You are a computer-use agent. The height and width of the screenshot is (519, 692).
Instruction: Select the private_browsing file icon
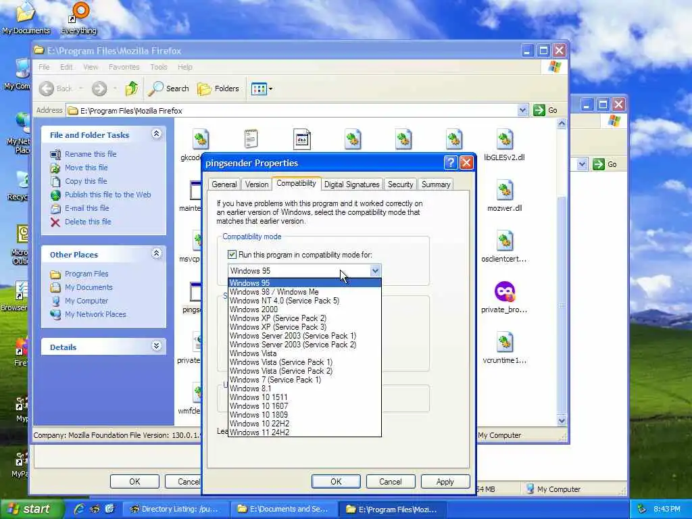point(504,292)
